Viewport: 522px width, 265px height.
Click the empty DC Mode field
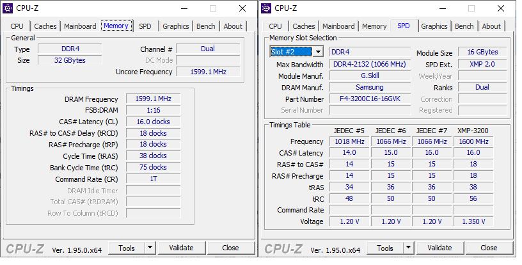(208, 60)
